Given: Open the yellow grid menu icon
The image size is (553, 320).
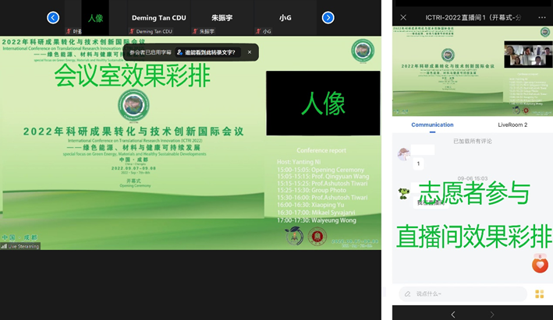Looking at the screenshot, I should [539, 294].
